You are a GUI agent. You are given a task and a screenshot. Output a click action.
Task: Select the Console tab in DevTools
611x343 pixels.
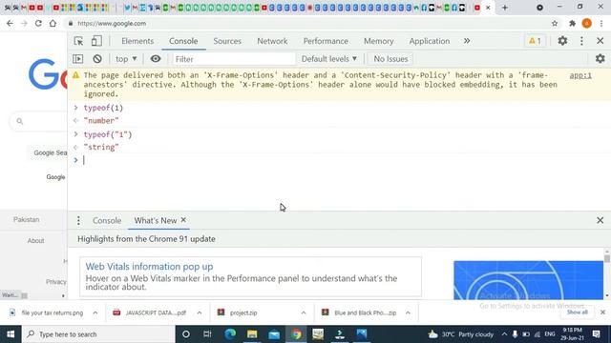[x=183, y=41]
